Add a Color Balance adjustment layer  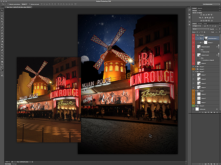point(202,18)
